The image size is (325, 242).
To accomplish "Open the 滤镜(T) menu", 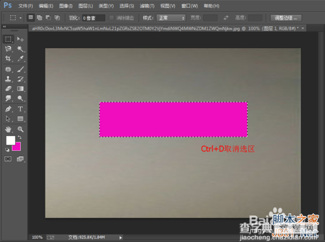I will coord(147,6).
